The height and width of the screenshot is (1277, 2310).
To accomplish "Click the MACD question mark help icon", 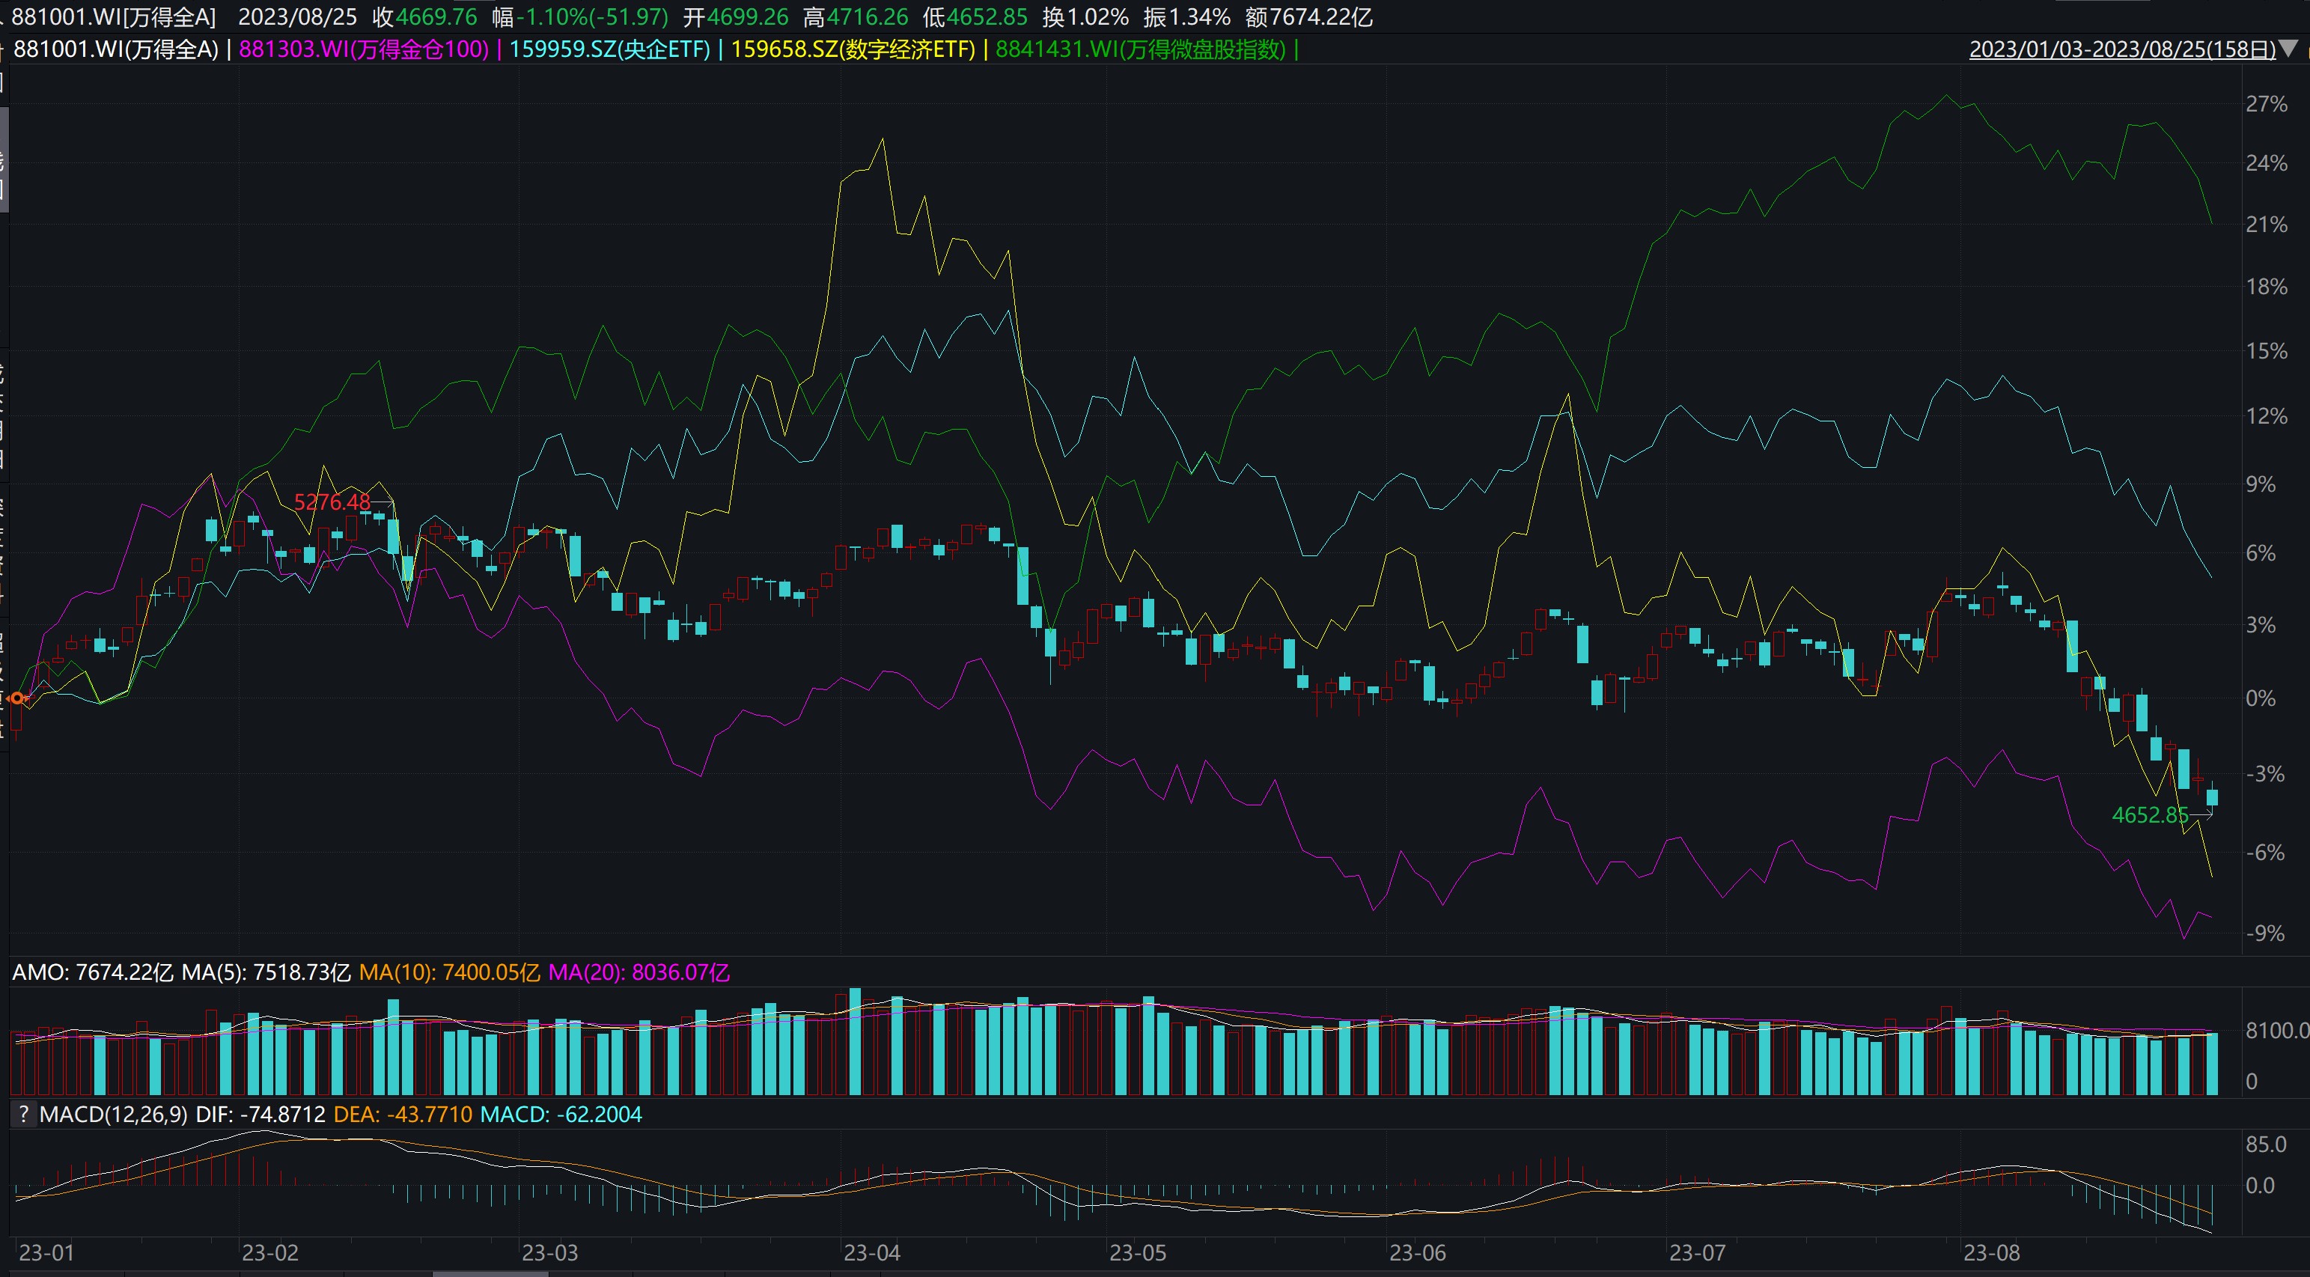I will pos(23,1115).
